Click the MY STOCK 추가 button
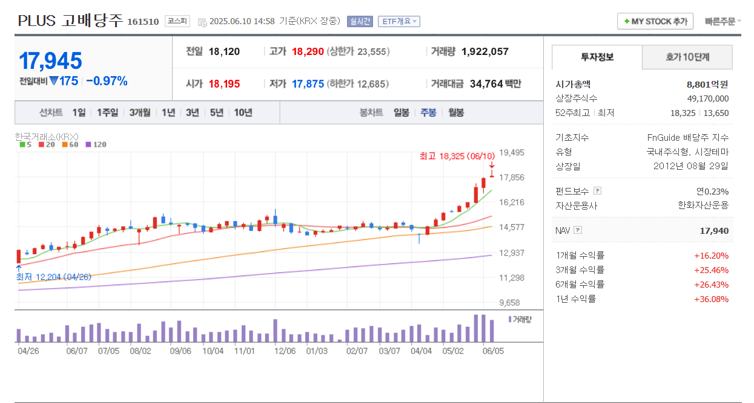The image size is (754, 403). tap(655, 20)
